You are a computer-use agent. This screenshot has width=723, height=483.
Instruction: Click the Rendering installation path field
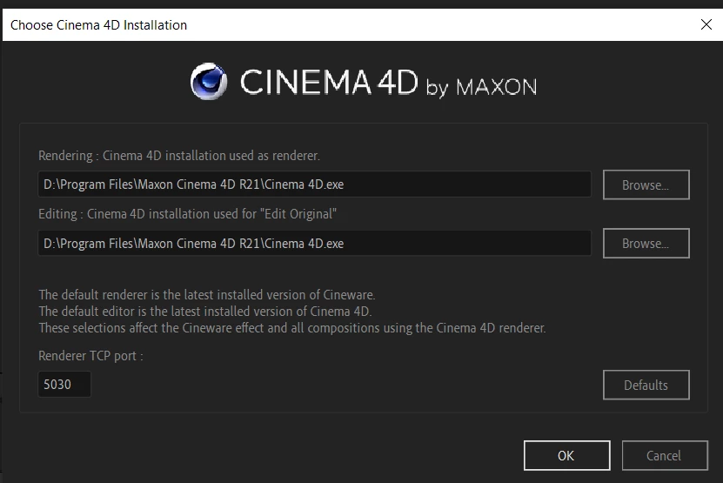coord(314,184)
